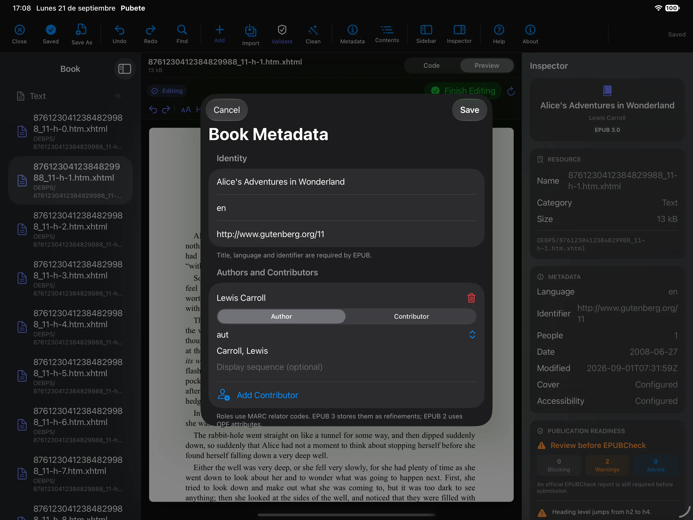
Task: Switch to the Code view
Action: coord(431,66)
